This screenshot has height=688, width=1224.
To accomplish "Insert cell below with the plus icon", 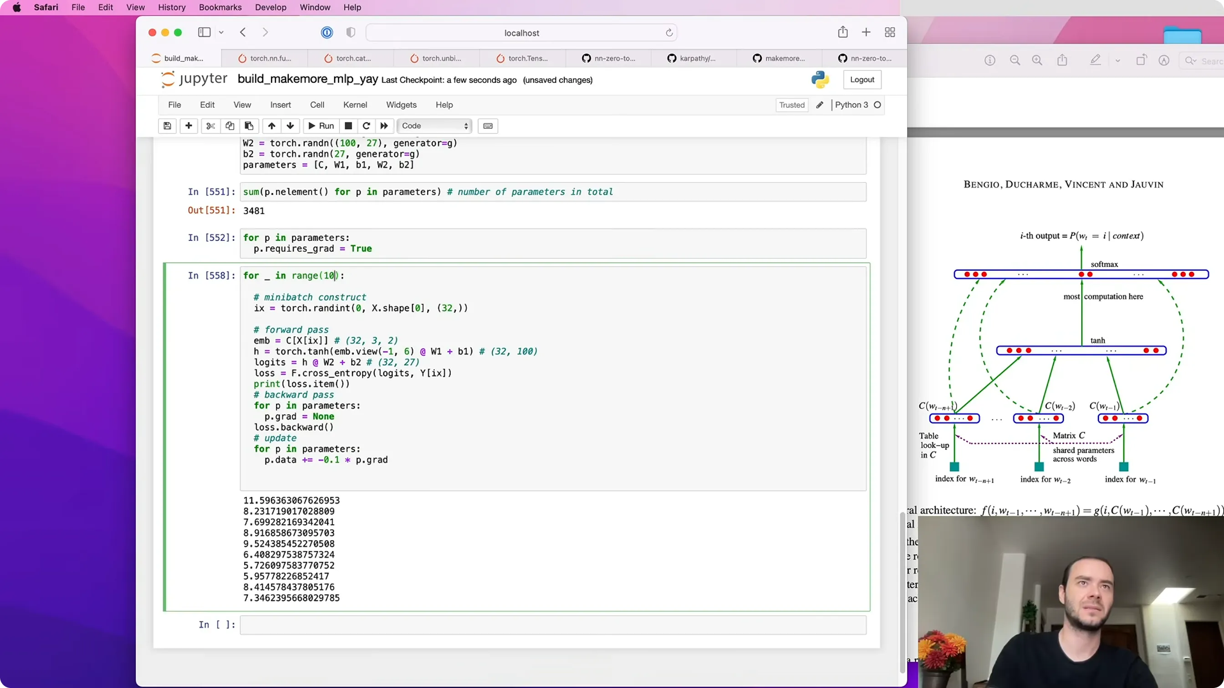I will pos(189,126).
